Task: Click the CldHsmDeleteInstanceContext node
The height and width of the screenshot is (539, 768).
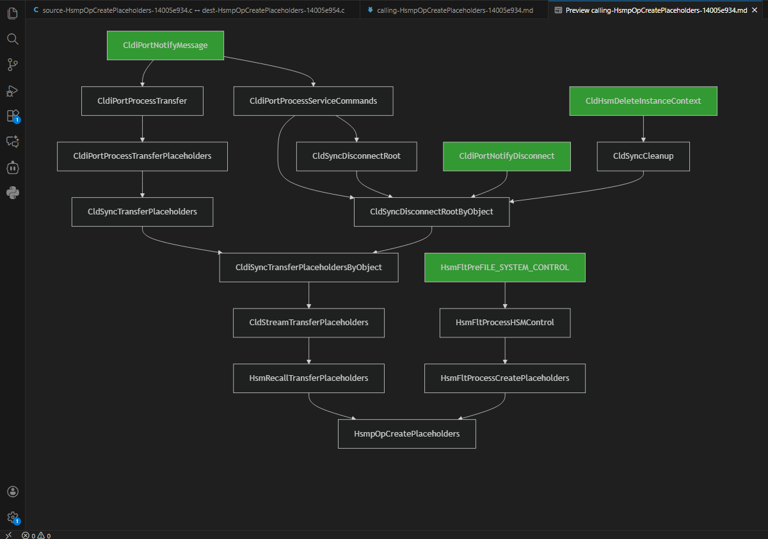Action: pyautogui.click(x=643, y=101)
